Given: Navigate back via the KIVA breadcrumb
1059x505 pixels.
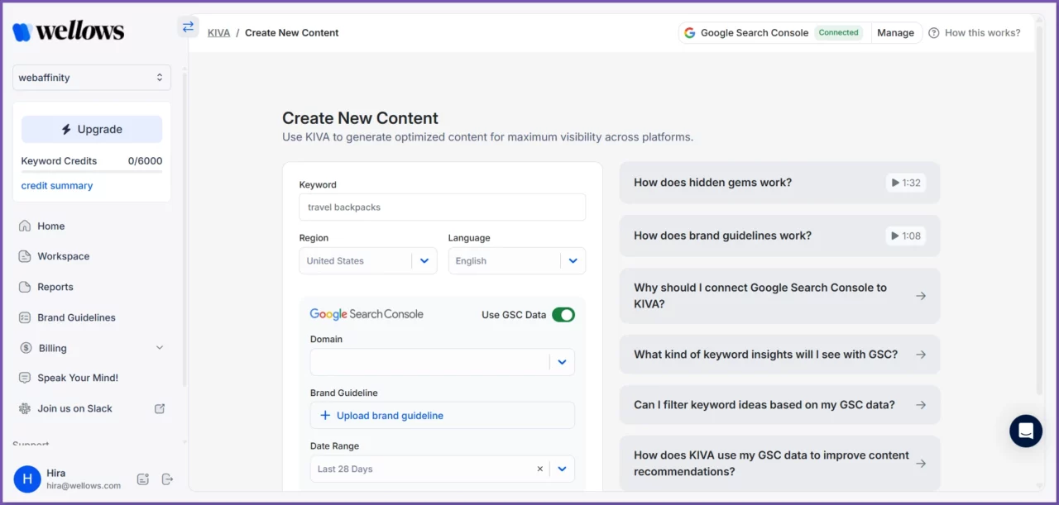Looking at the screenshot, I should pos(218,32).
